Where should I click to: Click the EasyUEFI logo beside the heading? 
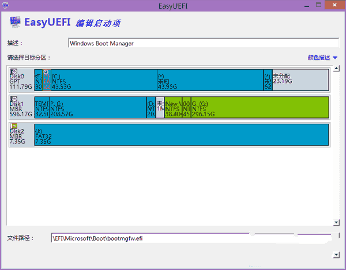15,22
